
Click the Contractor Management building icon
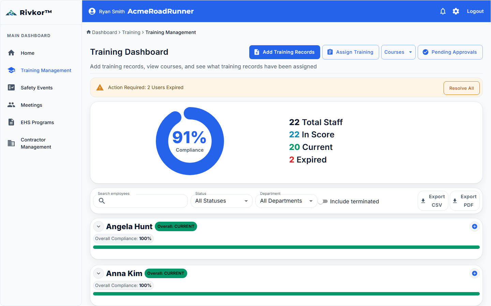[x=11, y=143]
